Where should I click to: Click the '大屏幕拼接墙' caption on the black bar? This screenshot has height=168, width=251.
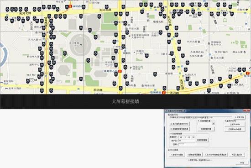coord(125,101)
